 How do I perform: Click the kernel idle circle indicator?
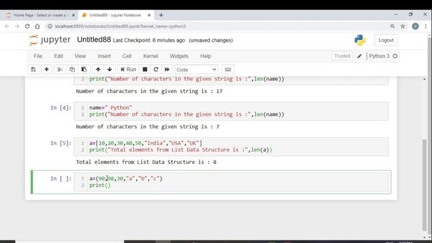click(395, 56)
